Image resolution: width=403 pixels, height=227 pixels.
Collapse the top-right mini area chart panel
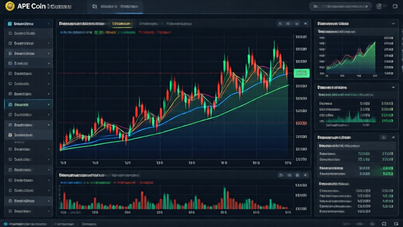(393, 24)
